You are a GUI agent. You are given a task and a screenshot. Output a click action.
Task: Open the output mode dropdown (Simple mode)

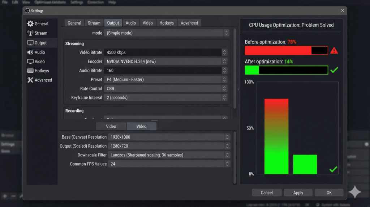pyautogui.click(x=167, y=33)
